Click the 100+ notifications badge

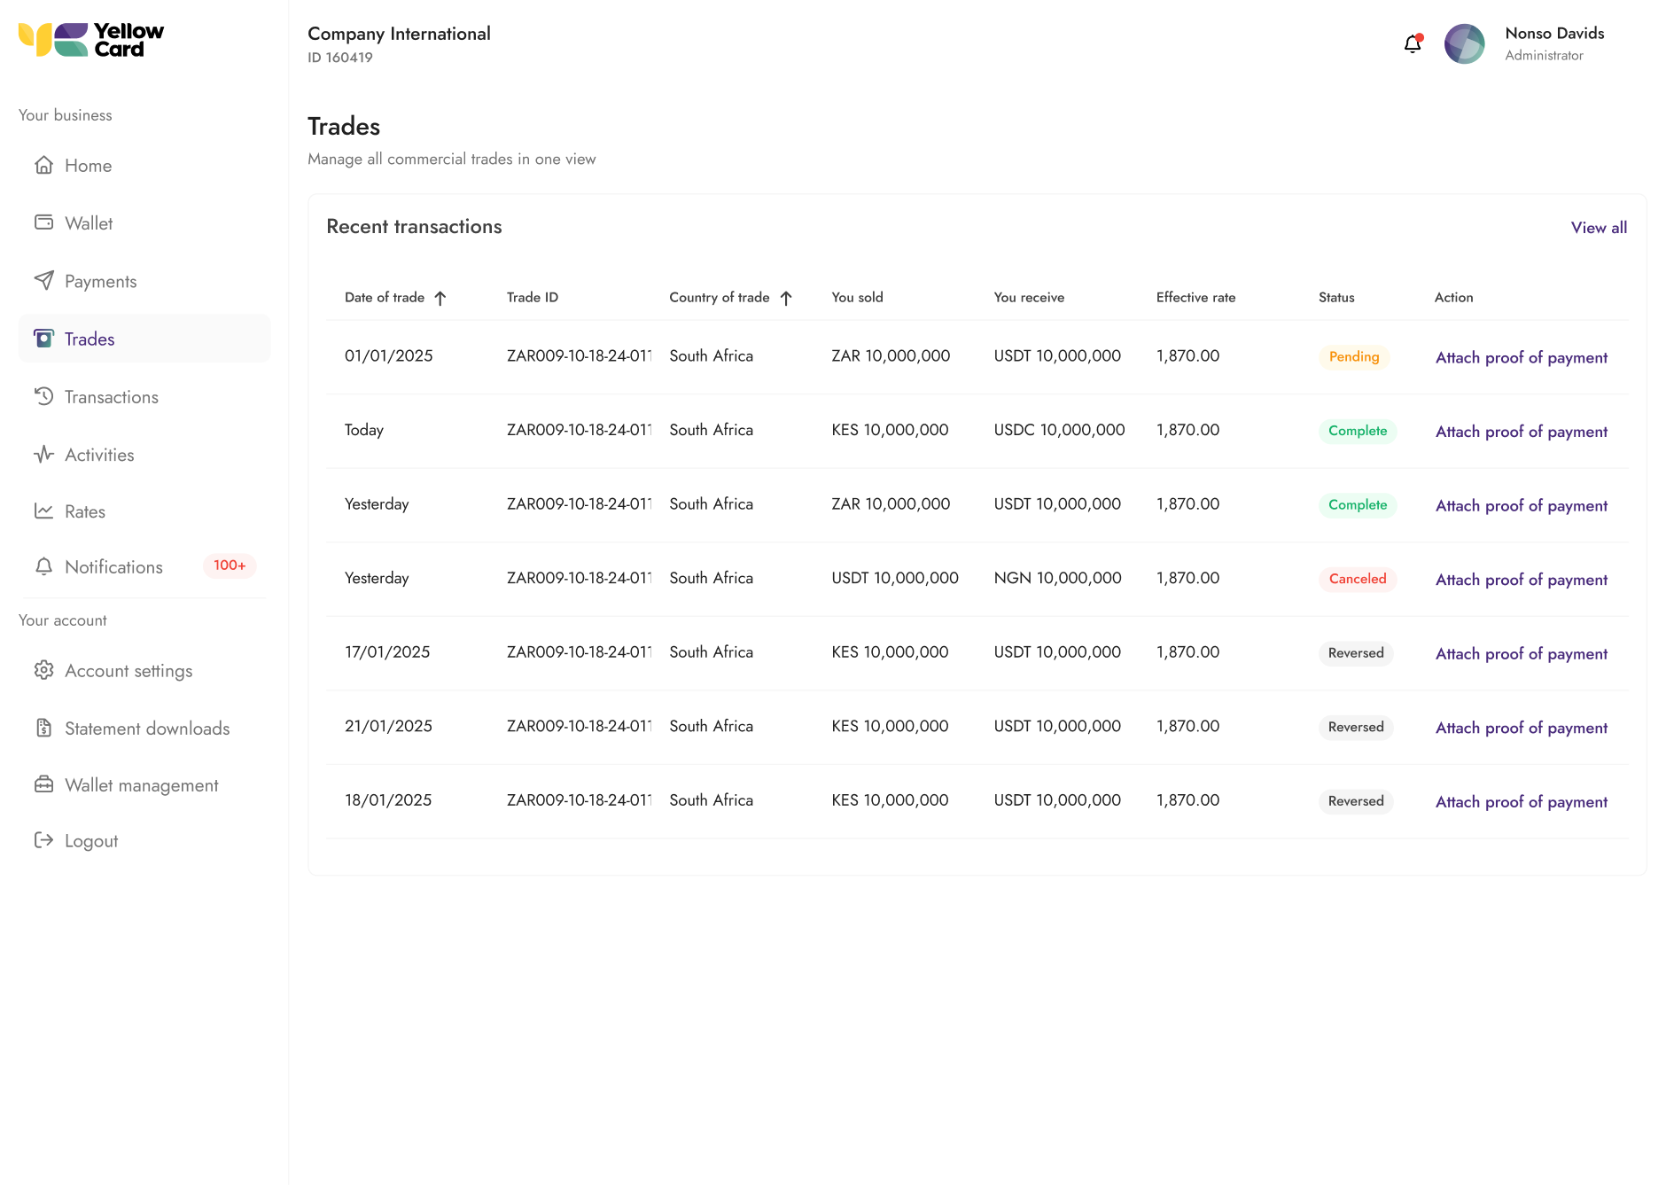tap(230, 565)
